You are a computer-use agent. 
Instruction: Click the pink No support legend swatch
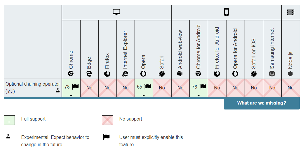click(x=107, y=120)
